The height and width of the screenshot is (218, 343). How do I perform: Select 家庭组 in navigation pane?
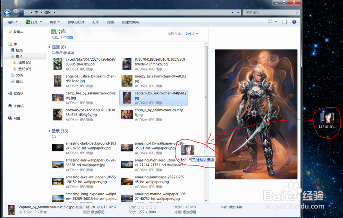(x=16, y=94)
